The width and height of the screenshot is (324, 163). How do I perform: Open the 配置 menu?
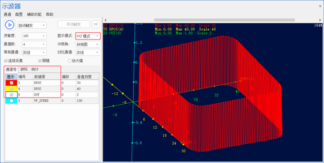click(x=19, y=14)
